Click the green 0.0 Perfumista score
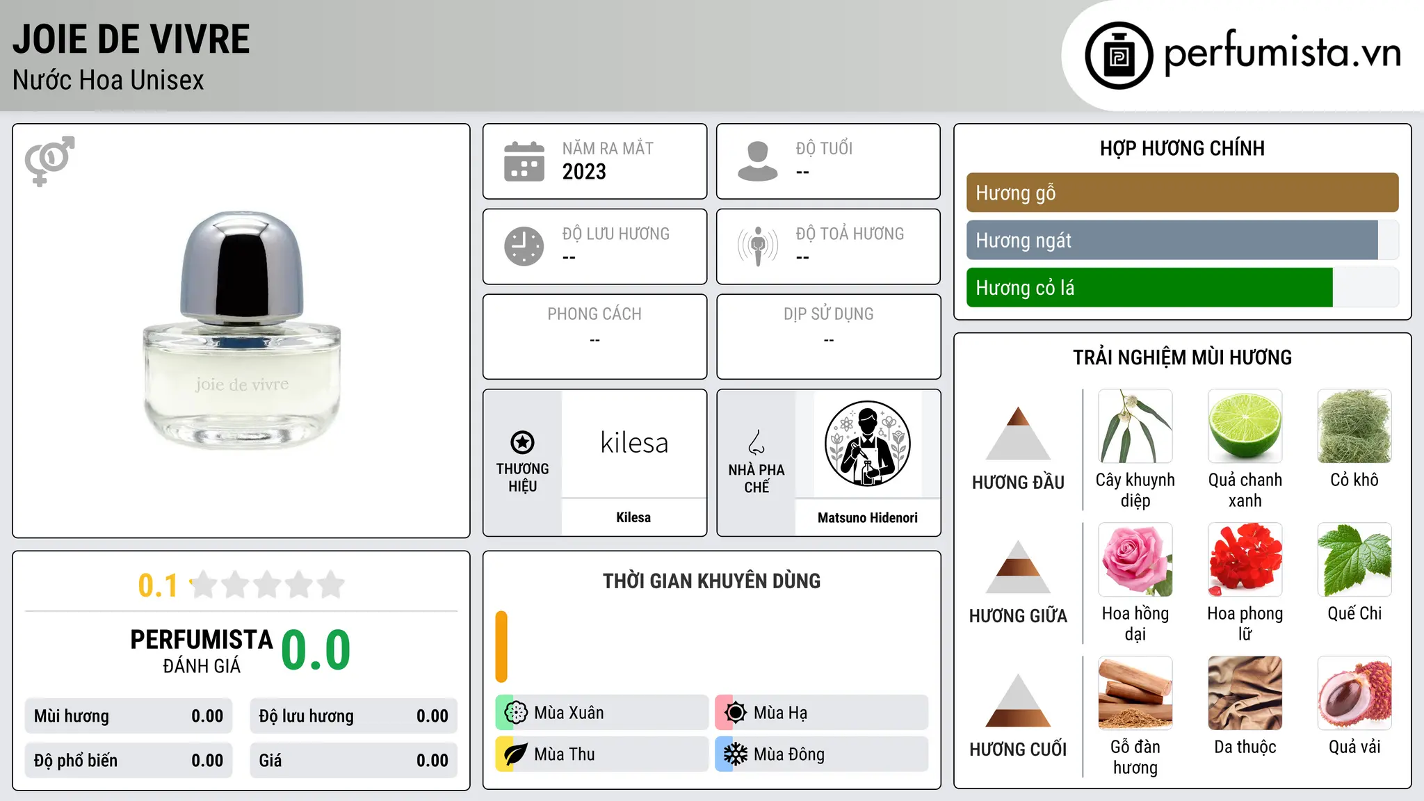Viewport: 1424px width, 801px height. (316, 650)
